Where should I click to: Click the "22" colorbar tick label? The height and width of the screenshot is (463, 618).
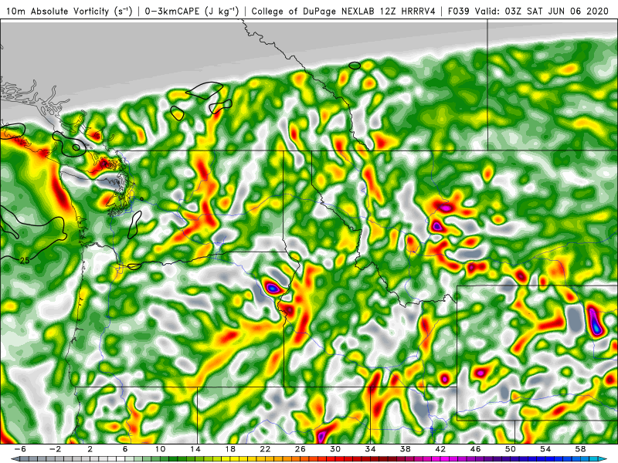click(x=265, y=449)
